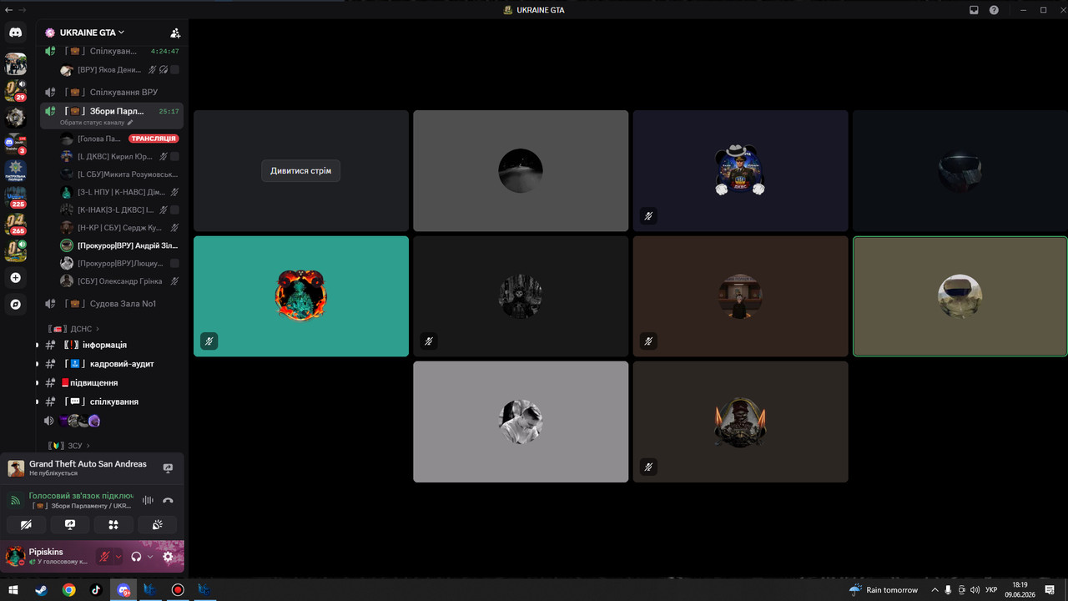Image resolution: width=1068 pixels, height=601 pixels.
Task: Click the invite people icon next to server name
Action: click(175, 33)
